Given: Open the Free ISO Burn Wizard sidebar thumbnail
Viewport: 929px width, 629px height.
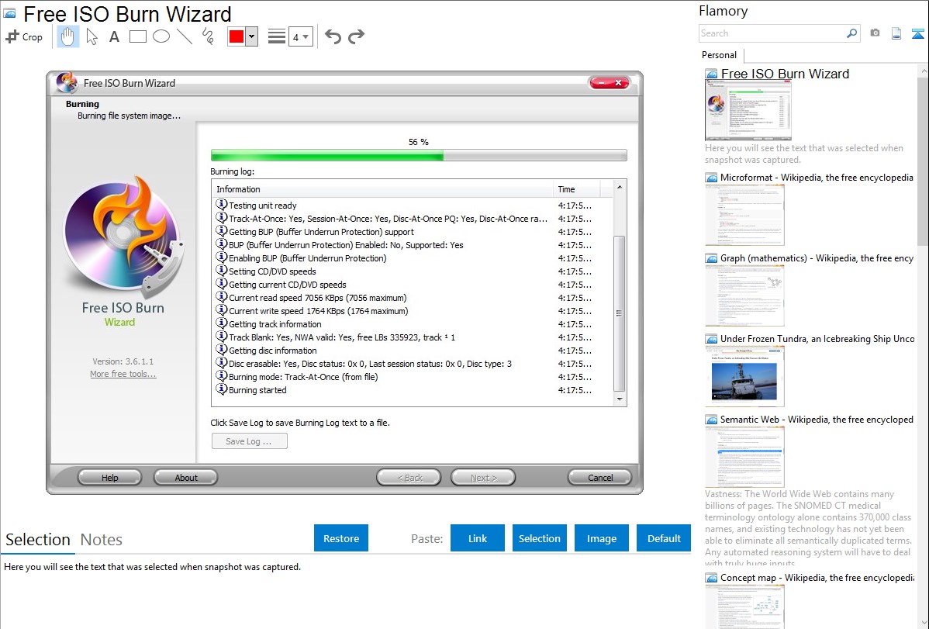Looking at the screenshot, I should tap(748, 111).
